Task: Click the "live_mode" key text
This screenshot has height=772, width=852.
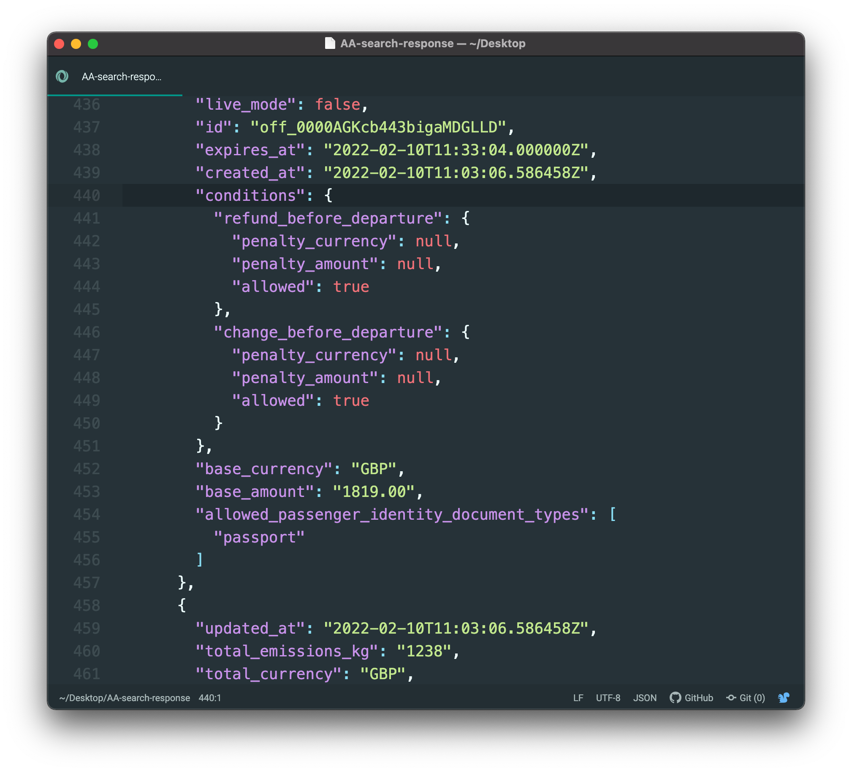Action: (x=246, y=104)
